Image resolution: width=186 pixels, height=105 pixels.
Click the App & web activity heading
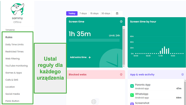(x=142, y=75)
